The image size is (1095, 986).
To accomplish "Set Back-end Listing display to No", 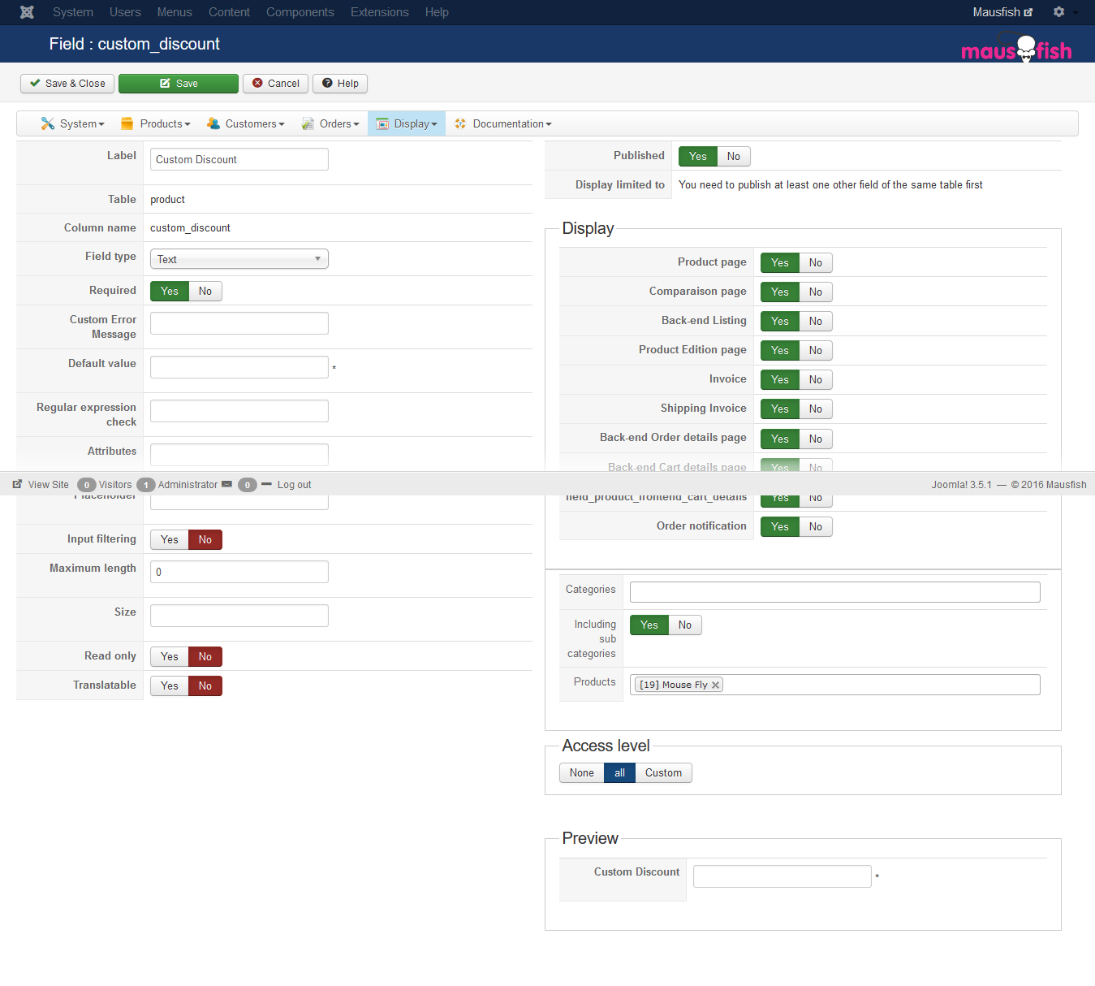I will point(816,321).
